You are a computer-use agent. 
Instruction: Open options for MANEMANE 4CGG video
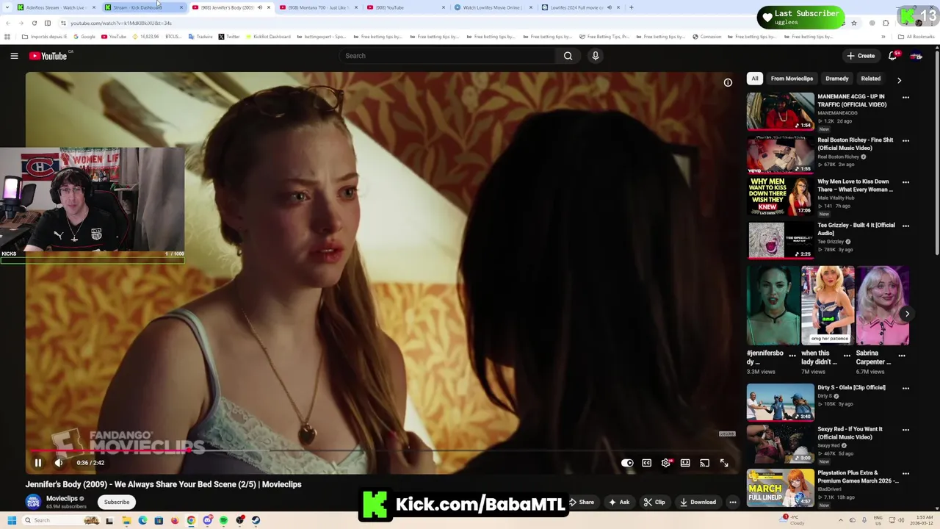[x=905, y=97]
